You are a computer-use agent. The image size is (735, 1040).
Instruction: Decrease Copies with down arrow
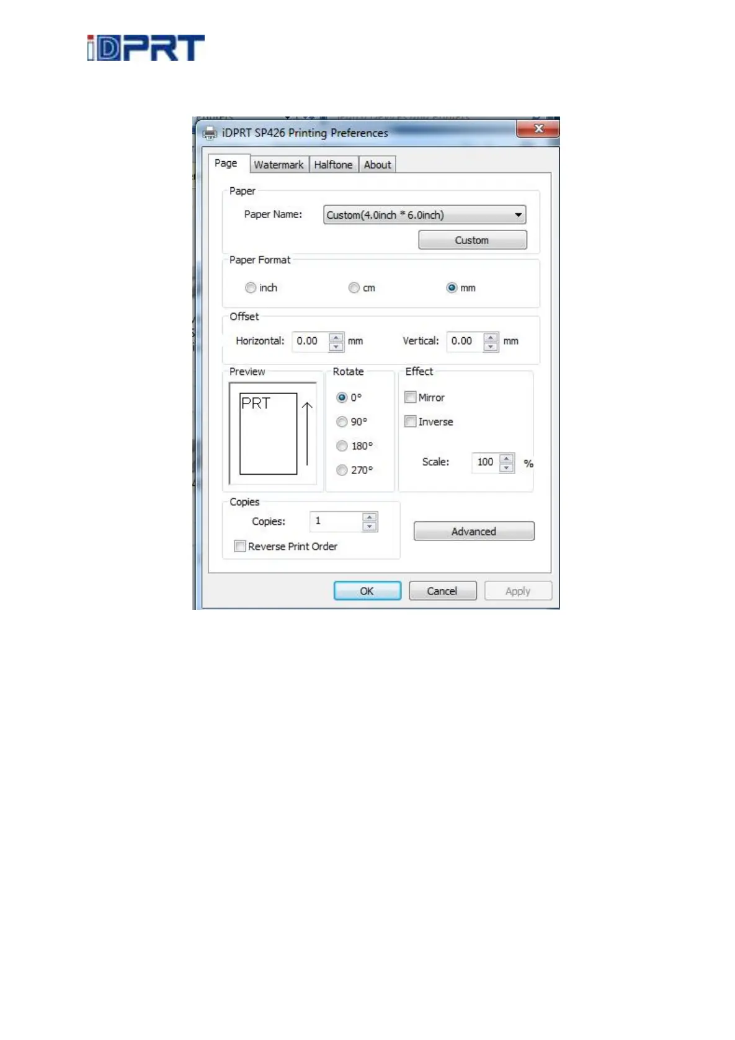[370, 526]
